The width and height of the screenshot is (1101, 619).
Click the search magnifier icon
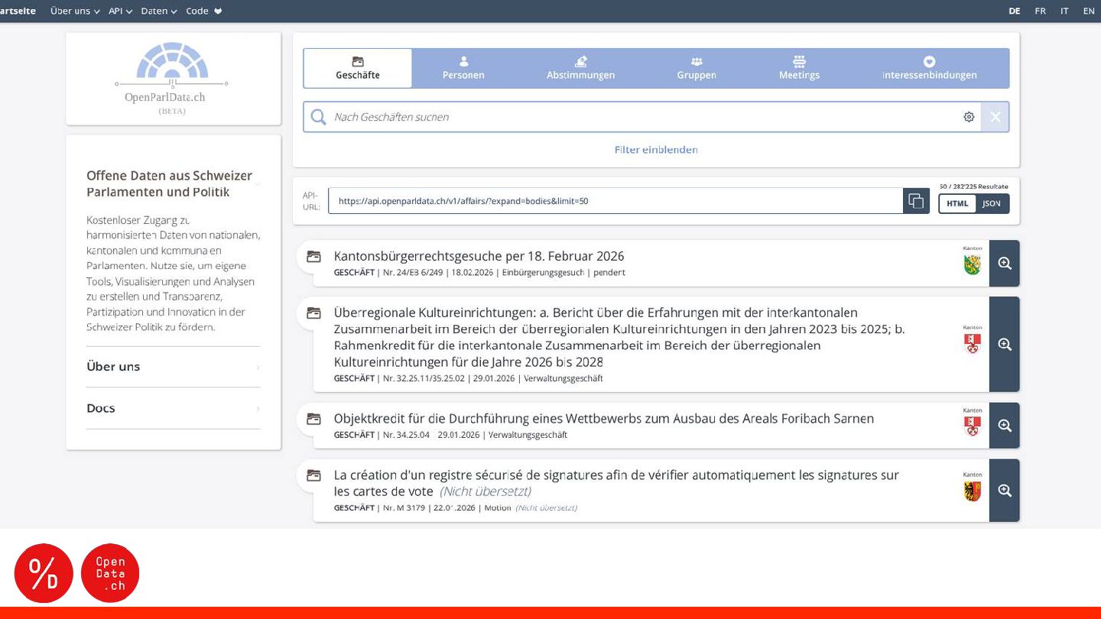click(x=318, y=117)
